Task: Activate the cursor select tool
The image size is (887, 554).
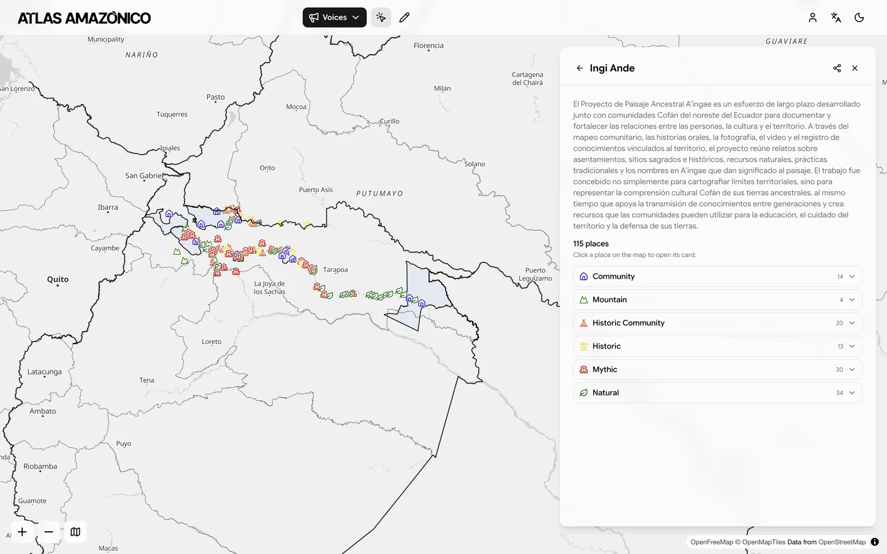Action: point(381,17)
